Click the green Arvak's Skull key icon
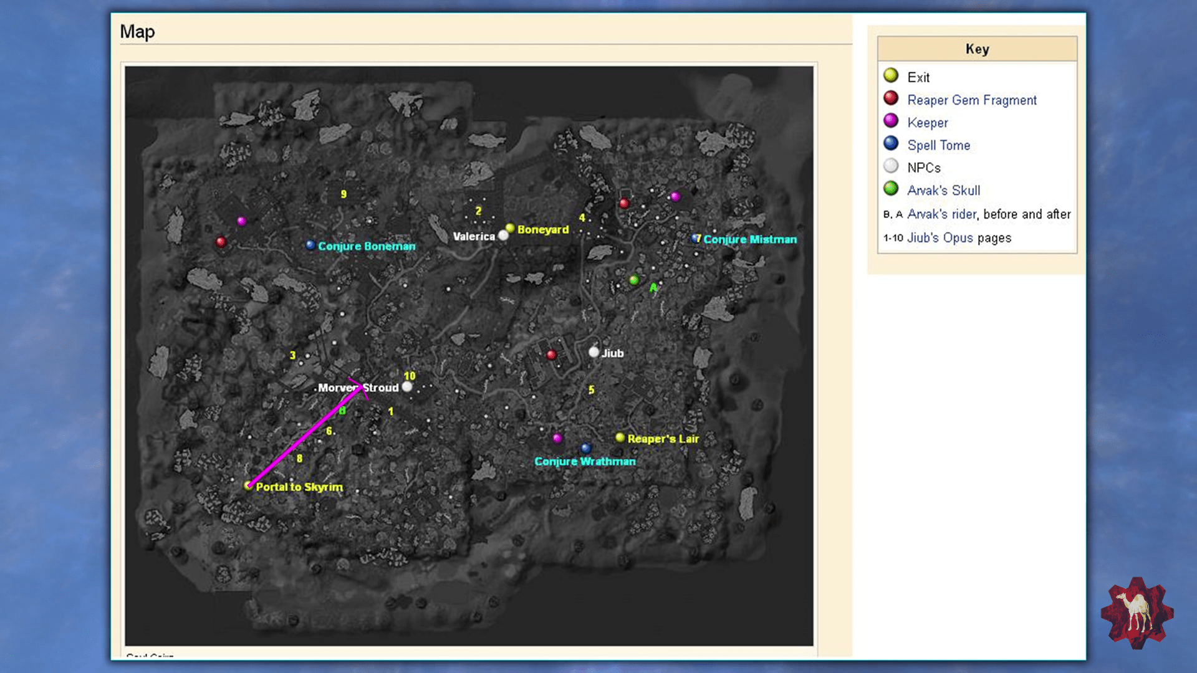The width and height of the screenshot is (1197, 673). coord(891,188)
